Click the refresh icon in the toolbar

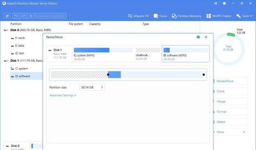[7, 16]
